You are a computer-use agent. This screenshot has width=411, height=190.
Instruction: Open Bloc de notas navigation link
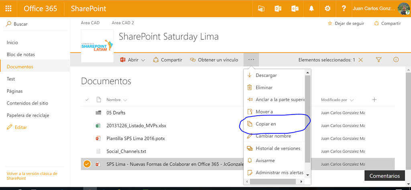point(21,55)
